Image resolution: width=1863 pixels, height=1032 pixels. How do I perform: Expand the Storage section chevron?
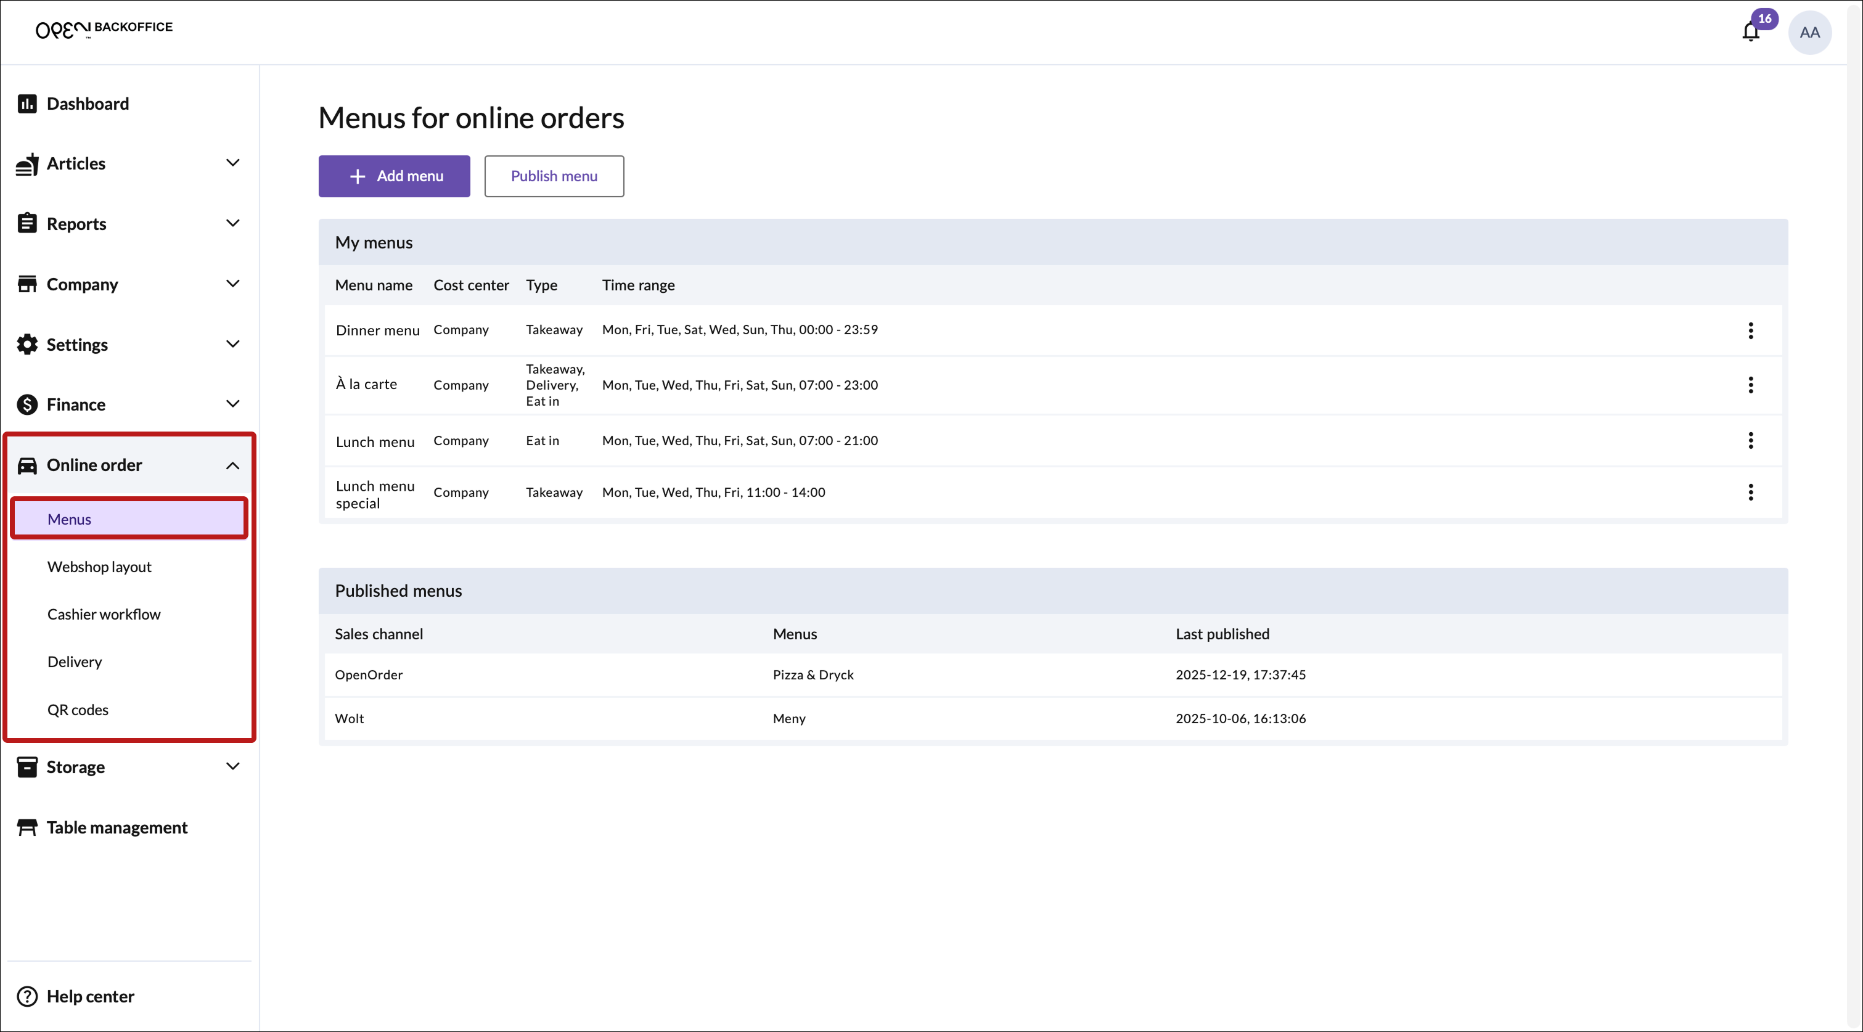pyautogui.click(x=232, y=766)
